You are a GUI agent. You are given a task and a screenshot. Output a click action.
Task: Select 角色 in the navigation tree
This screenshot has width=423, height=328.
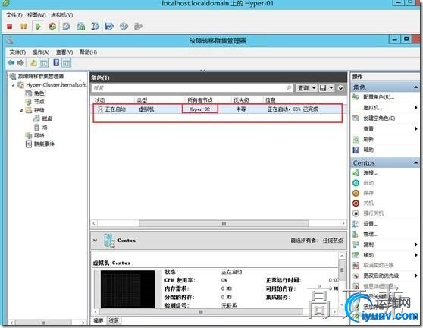39,93
